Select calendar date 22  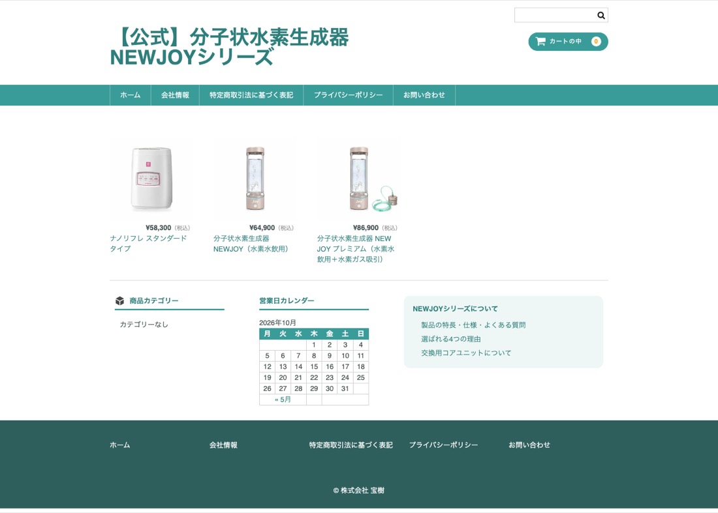(x=314, y=377)
